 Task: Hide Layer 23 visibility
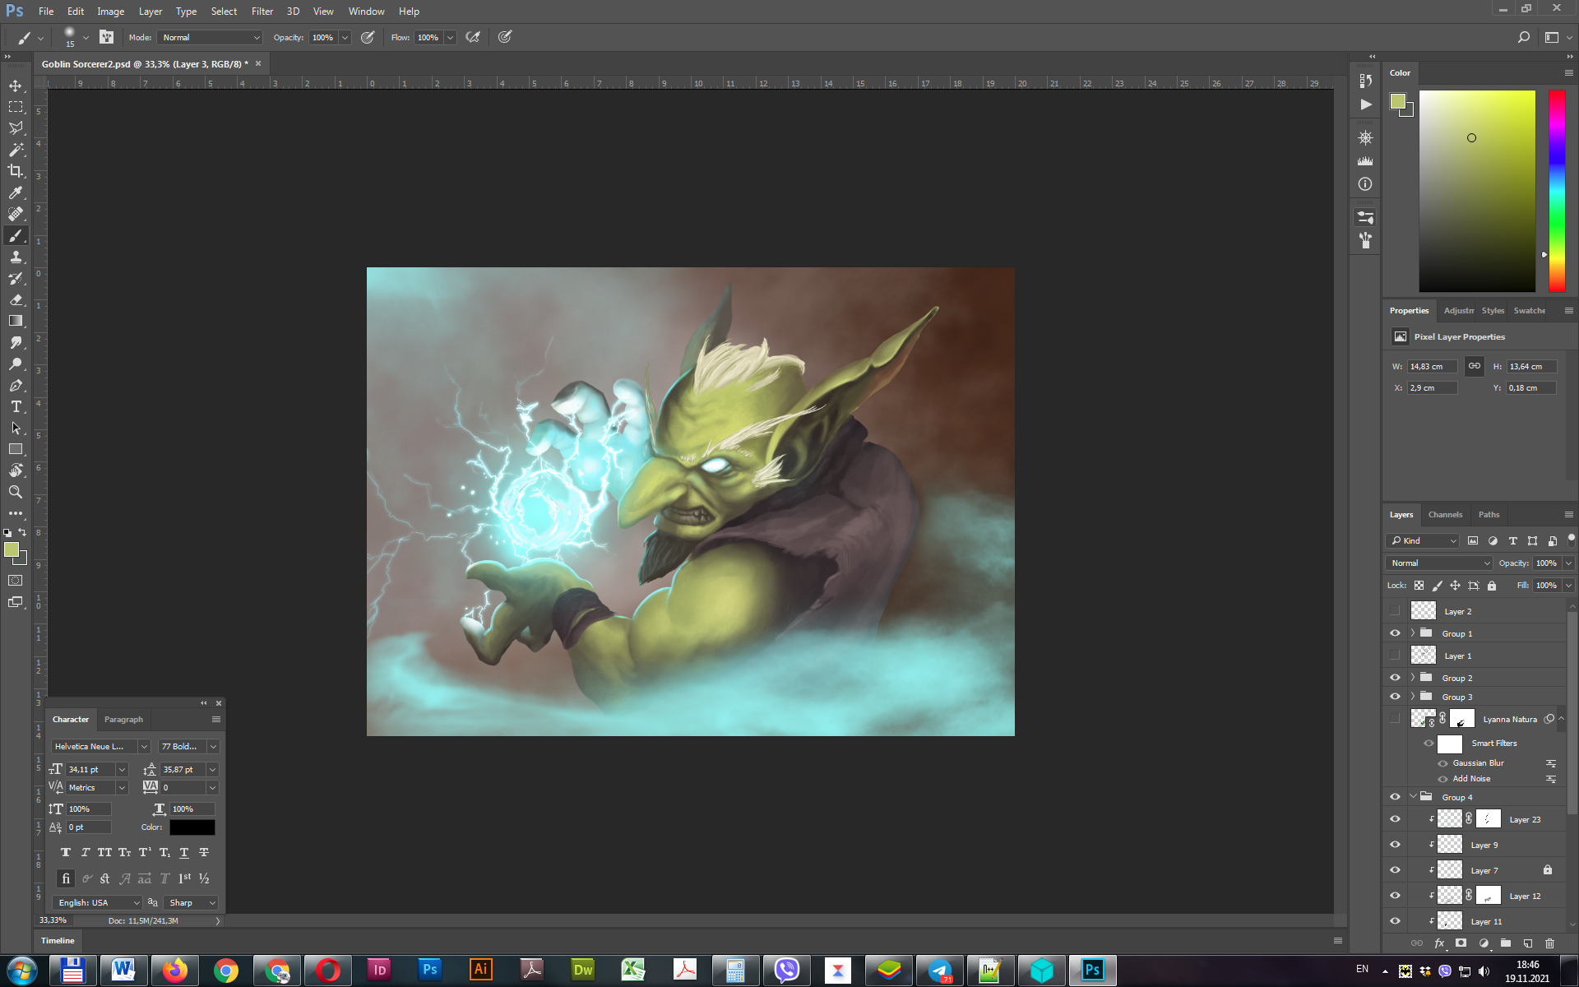point(1395,819)
